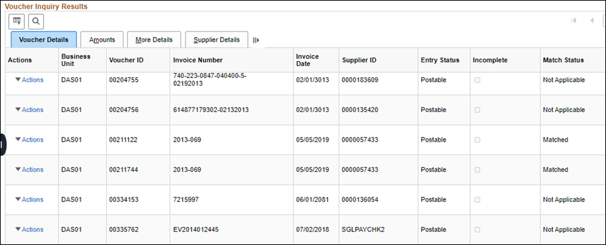Image resolution: width=606 pixels, height=245 pixels.
Task: Show all columns expand tabs icon
Action: 256,40
